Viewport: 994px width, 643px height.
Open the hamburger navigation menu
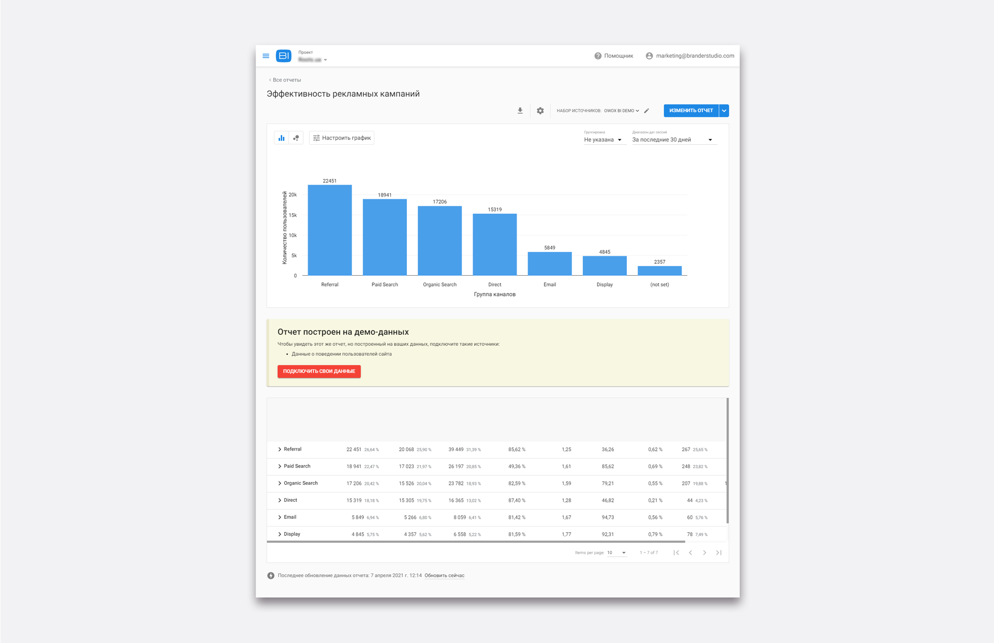266,56
